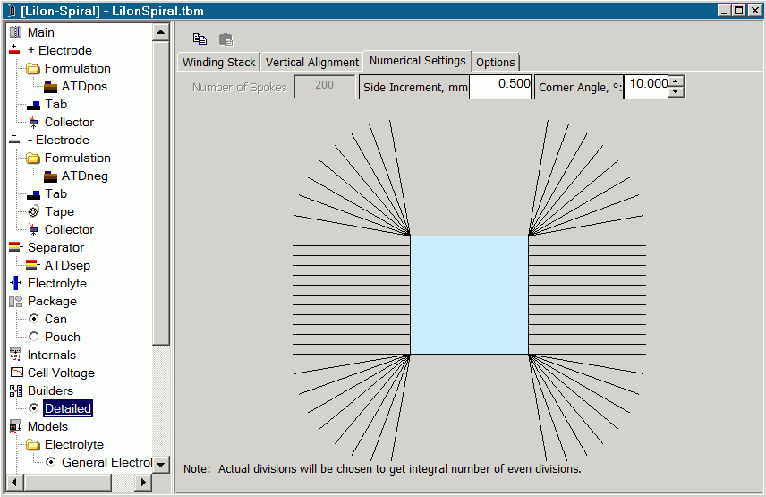Click the Electrolyte icon in the tree

click(x=15, y=283)
